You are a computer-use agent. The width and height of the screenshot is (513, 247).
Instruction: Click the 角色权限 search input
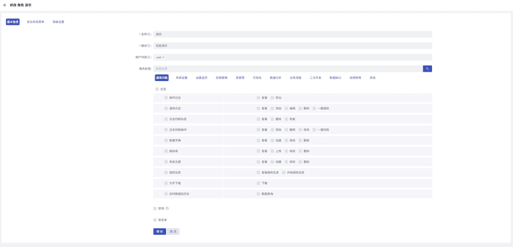coord(288,69)
